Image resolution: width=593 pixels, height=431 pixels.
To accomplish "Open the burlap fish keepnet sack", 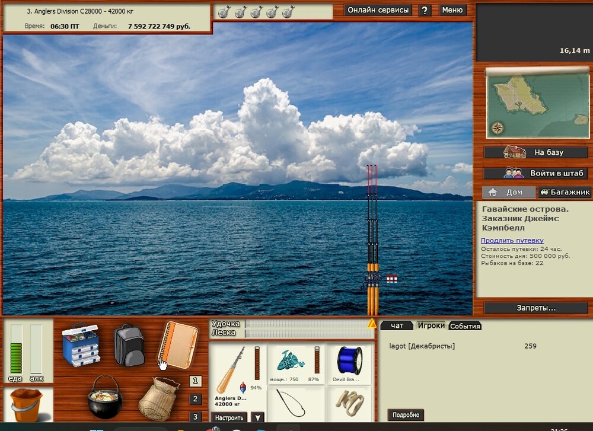I will [x=159, y=399].
